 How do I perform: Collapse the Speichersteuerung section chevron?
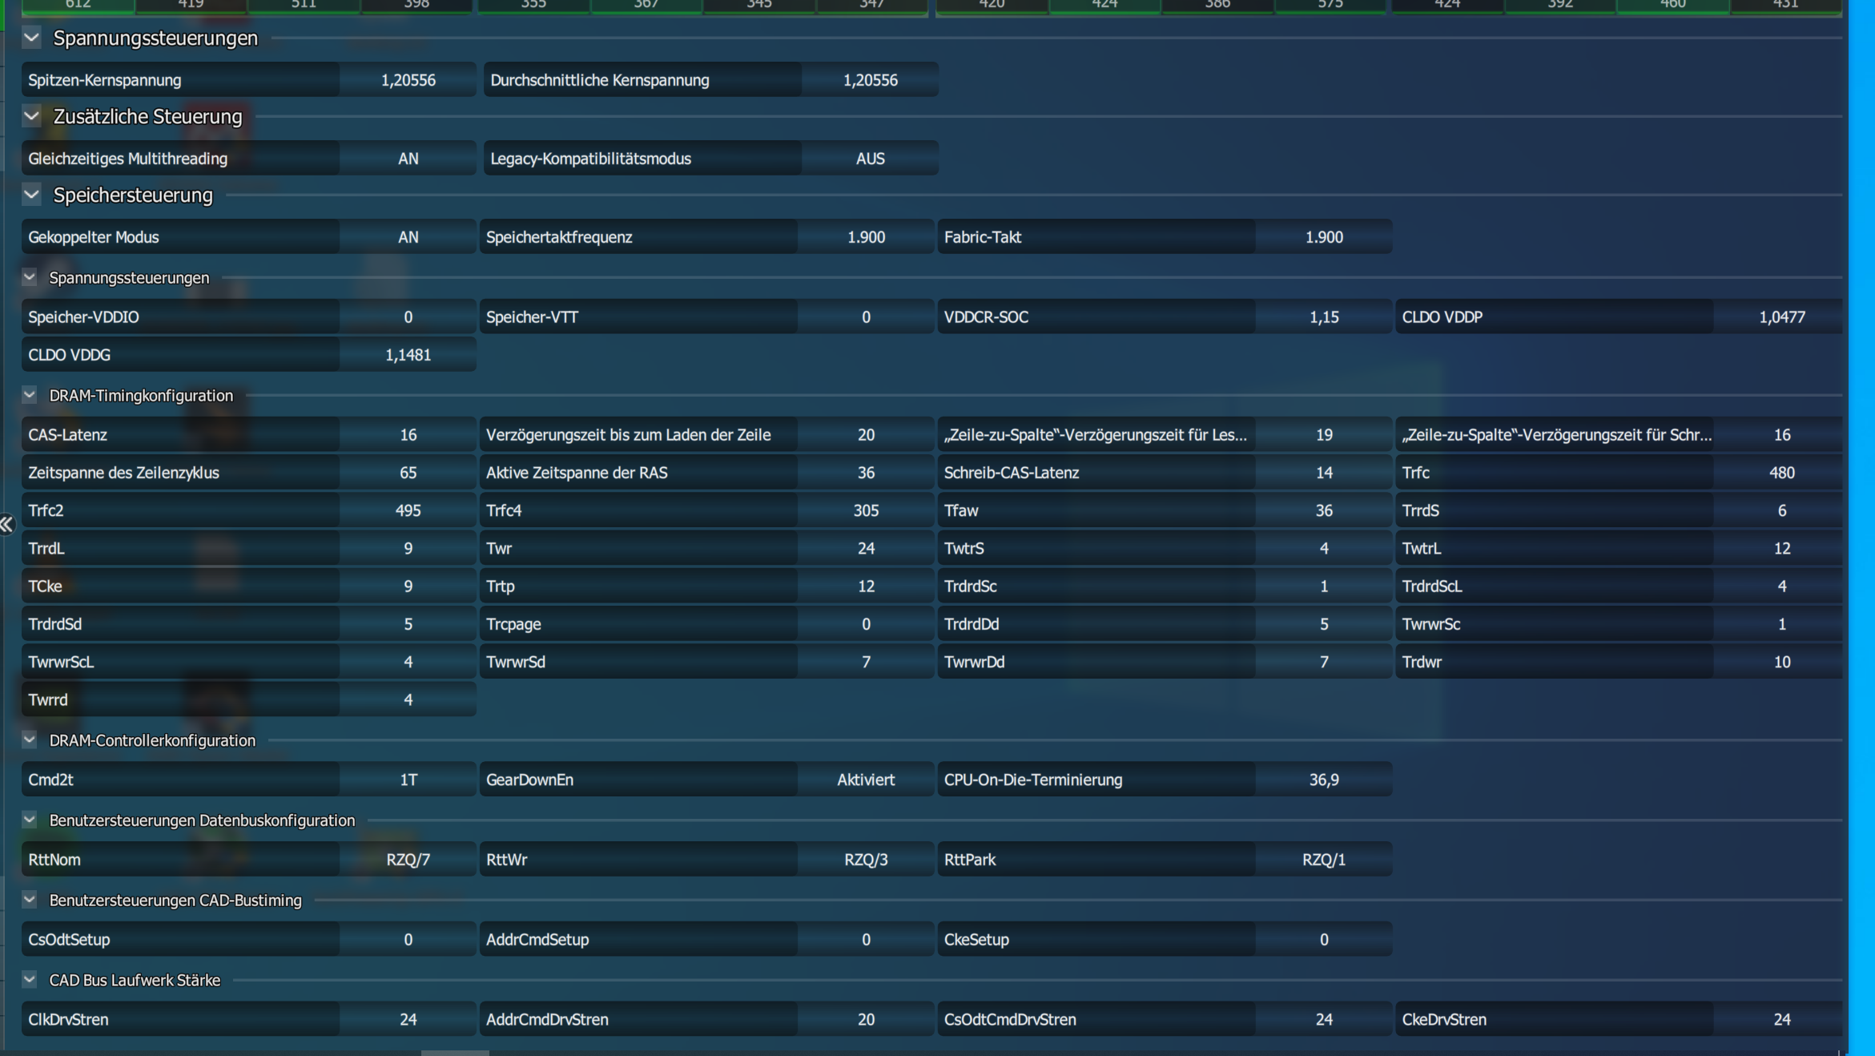[32, 195]
